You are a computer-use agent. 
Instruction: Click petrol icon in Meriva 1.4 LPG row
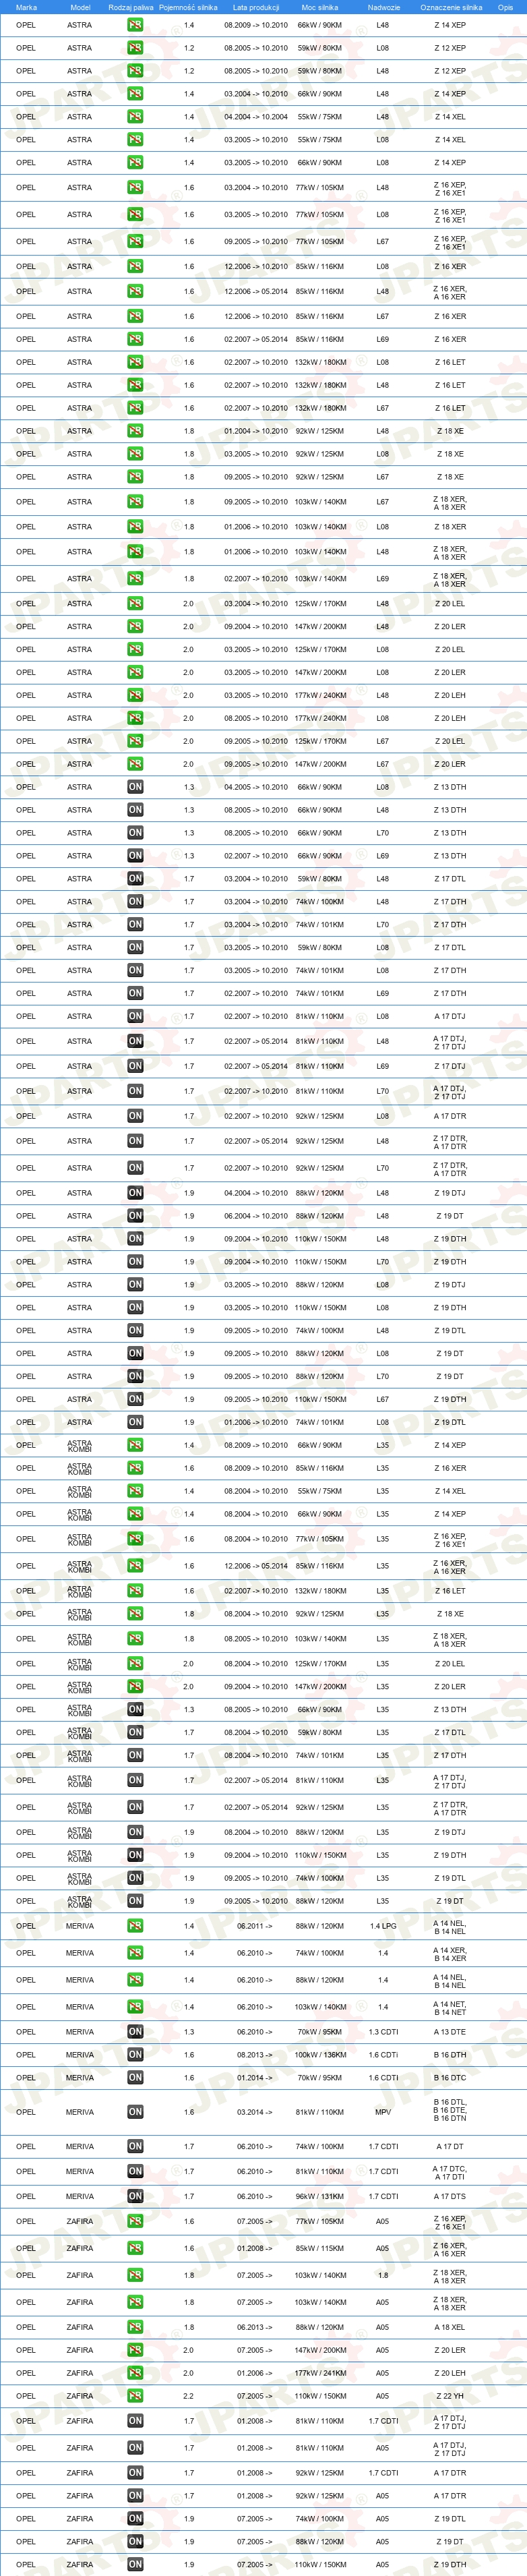[135, 1926]
